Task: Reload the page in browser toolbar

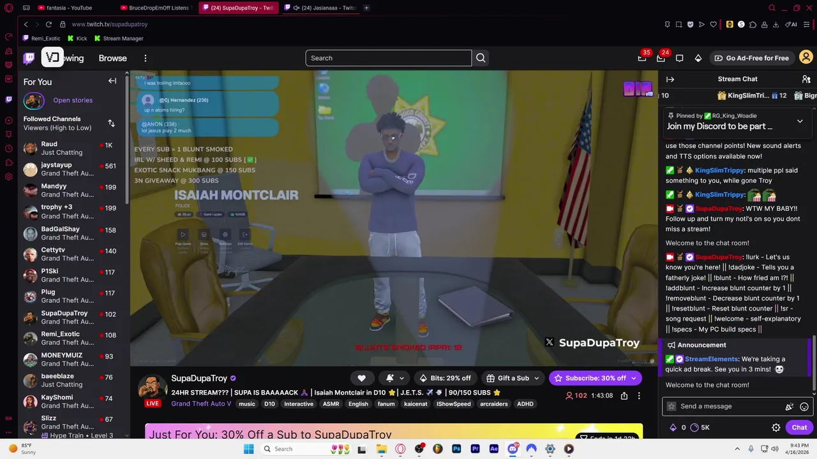Action: [49, 24]
